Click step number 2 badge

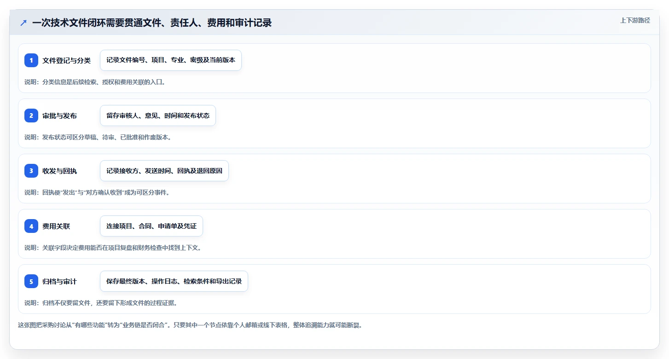coord(31,116)
